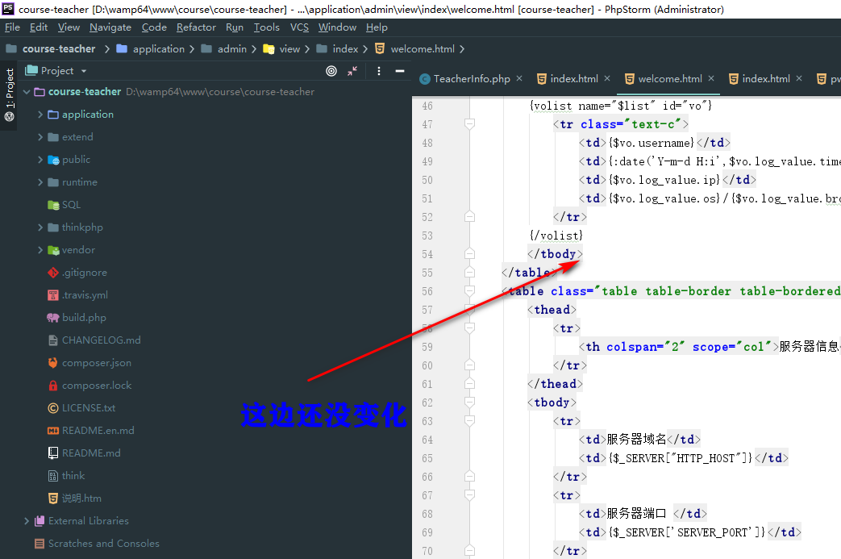Click 'index' in breadcrumb bar

(x=345, y=49)
